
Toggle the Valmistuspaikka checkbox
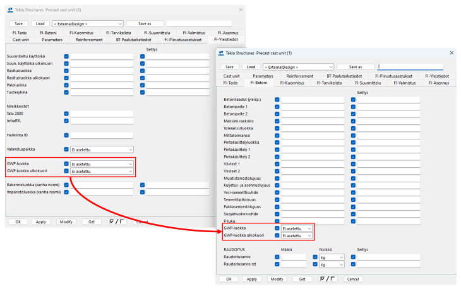pos(66,150)
